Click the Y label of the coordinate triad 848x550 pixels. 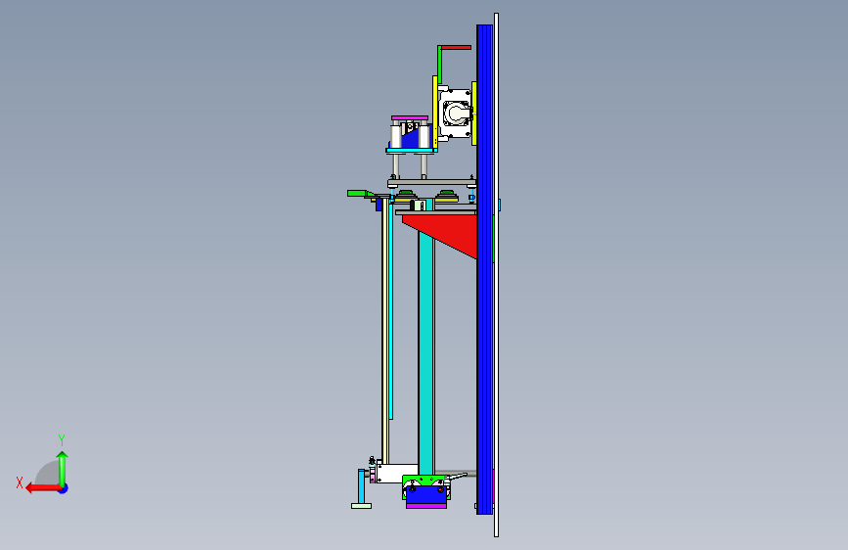[62, 439]
